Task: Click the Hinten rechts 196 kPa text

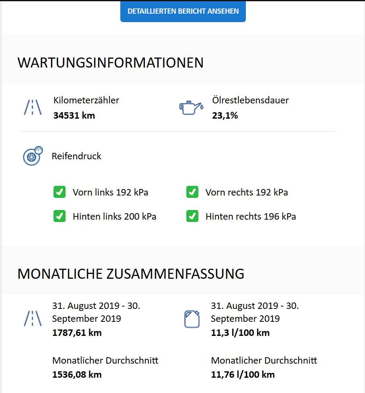Action: (251, 216)
